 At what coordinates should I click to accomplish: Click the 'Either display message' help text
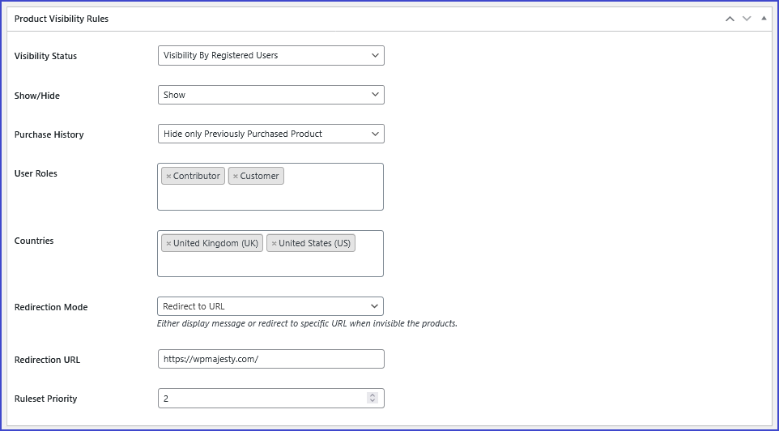307,323
